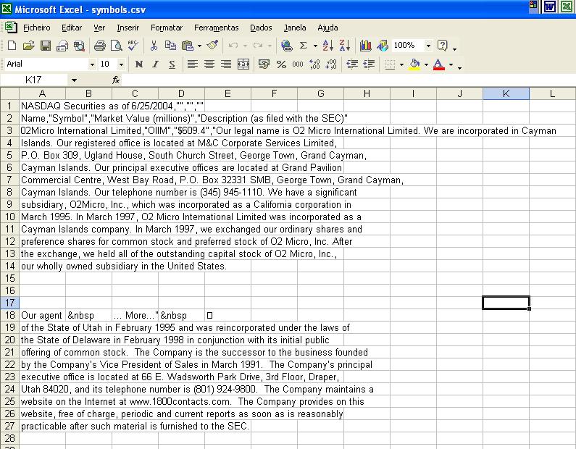
Task: Expand the Fill Color dropdown arrow
Action: [x=426, y=64]
